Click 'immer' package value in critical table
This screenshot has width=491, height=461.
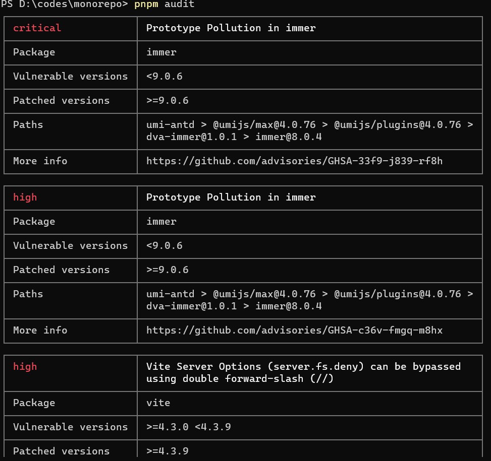(x=161, y=52)
